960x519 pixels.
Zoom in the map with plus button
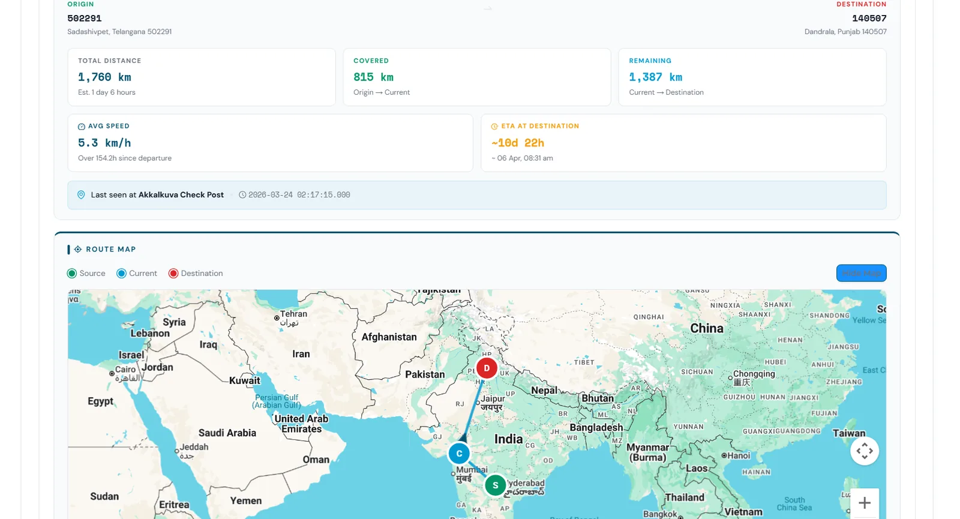865,503
